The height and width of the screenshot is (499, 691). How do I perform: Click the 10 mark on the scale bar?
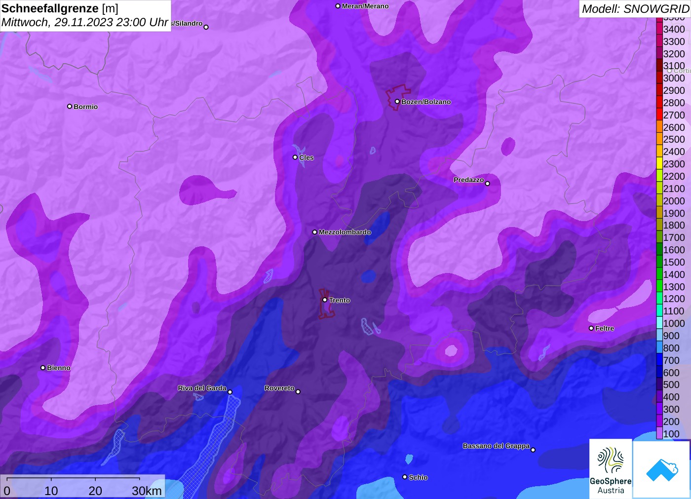click(x=51, y=491)
